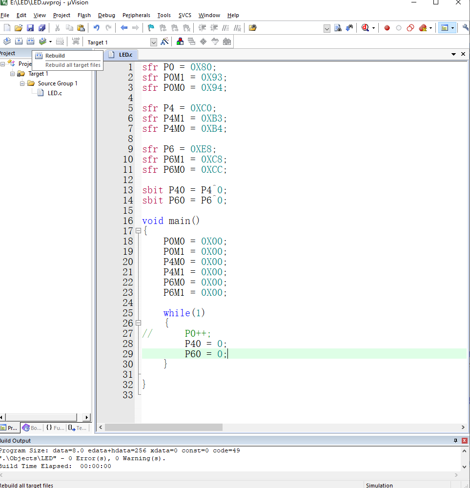The height and width of the screenshot is (488, 470).
Task: Open the Pack Installer icon
Action: [227, 41]
